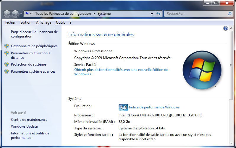Go to Windows Update in sidebar

[24, 126]
